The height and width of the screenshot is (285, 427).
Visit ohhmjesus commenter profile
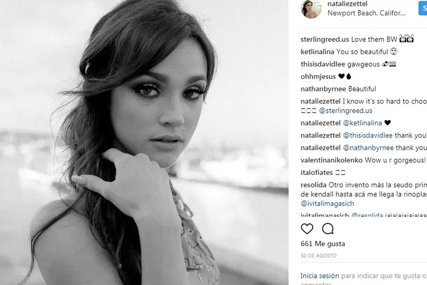318,77
